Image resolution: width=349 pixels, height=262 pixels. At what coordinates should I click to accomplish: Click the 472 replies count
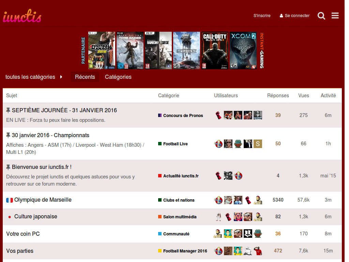click(x=278, y=251)
